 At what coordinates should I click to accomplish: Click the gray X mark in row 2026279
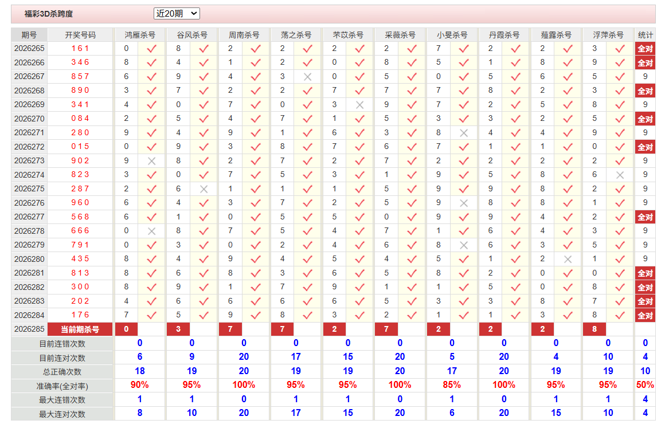coord(464,245)
